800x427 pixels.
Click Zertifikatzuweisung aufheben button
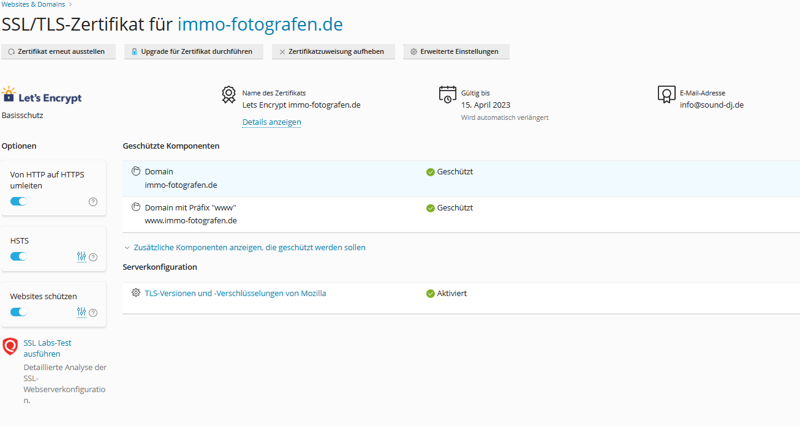(x=333, y=52)
